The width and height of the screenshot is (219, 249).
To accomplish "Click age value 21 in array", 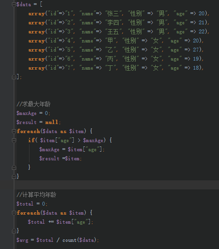I will 201,22.
